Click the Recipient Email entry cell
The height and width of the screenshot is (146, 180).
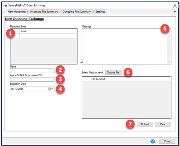[x=48, y=36]
